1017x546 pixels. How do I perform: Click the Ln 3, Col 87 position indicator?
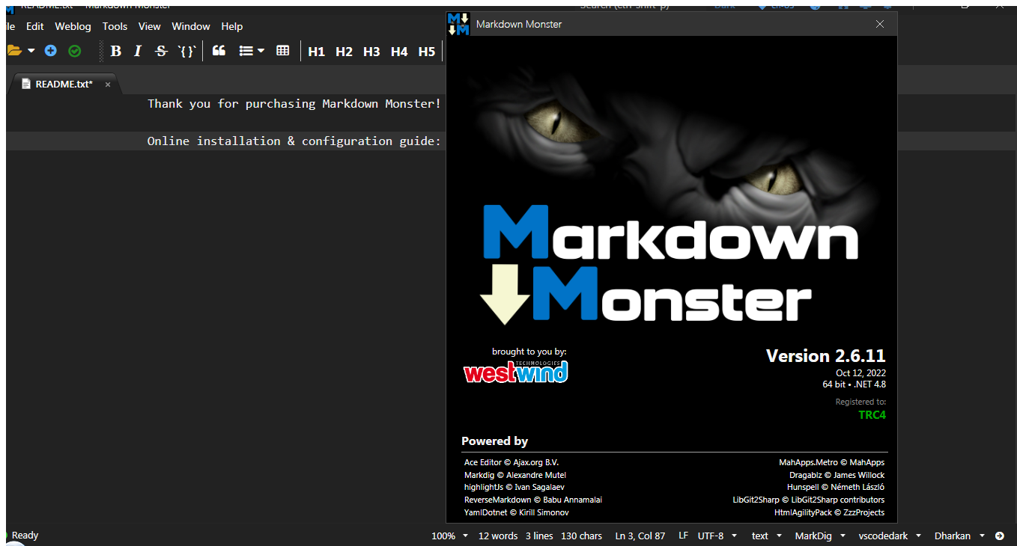[640, 536]
